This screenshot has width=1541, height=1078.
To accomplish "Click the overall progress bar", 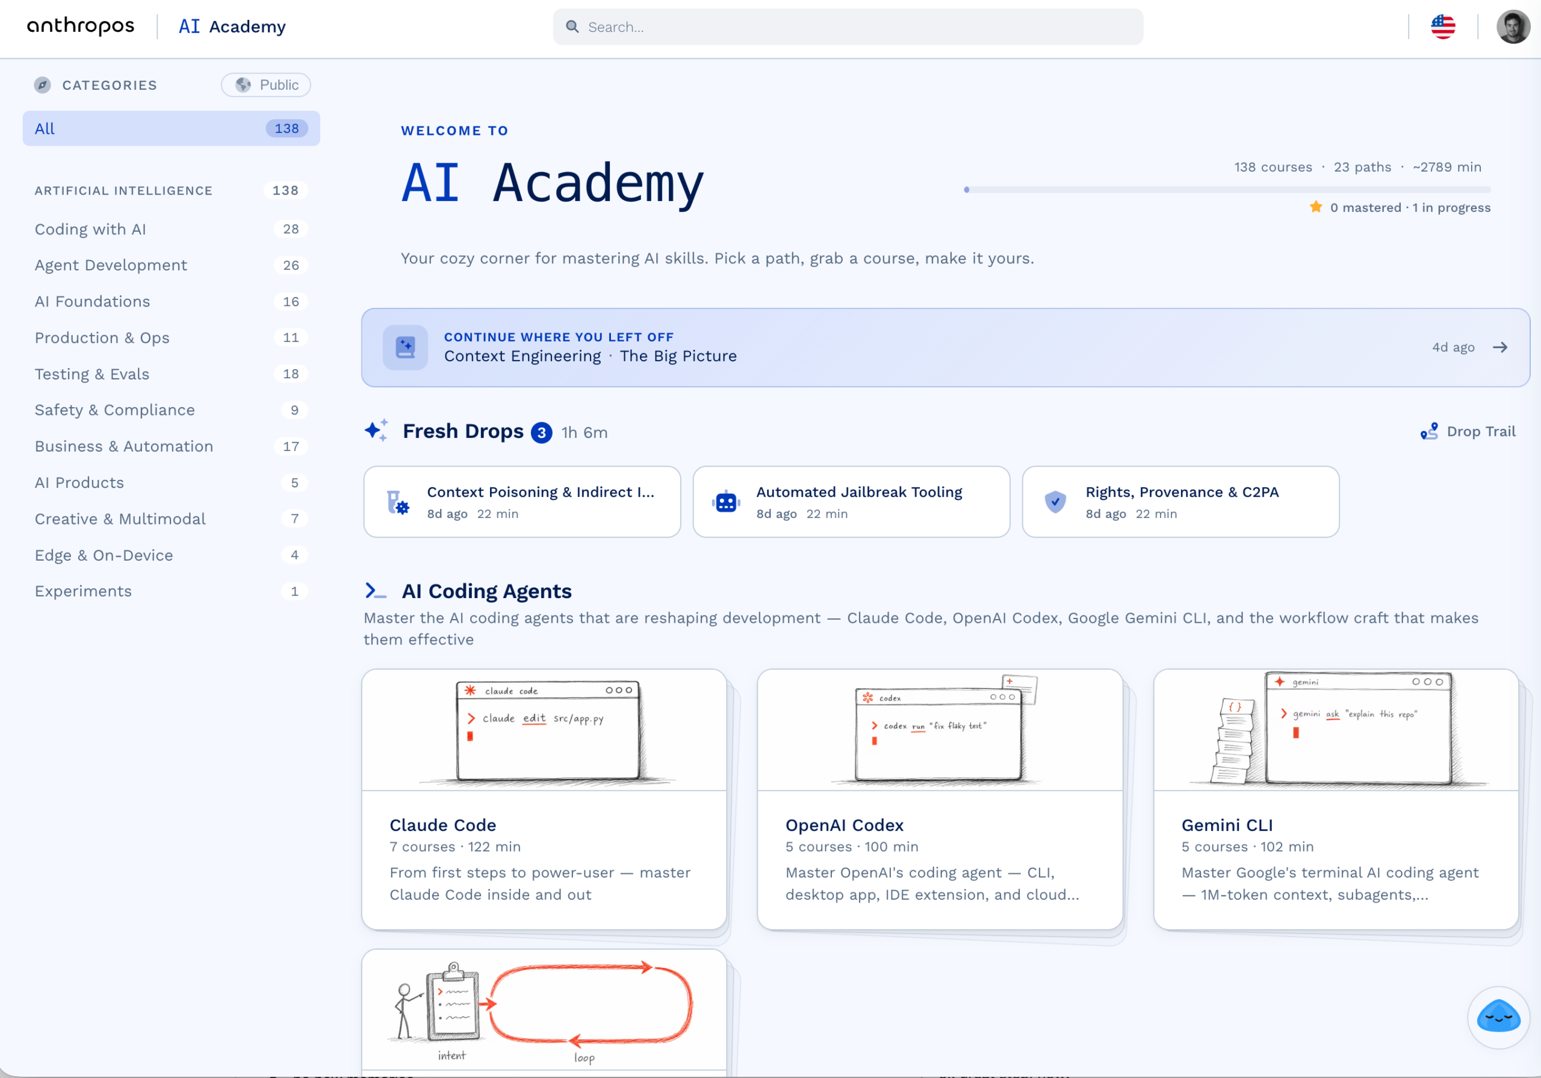I will tap(1227, 190).
